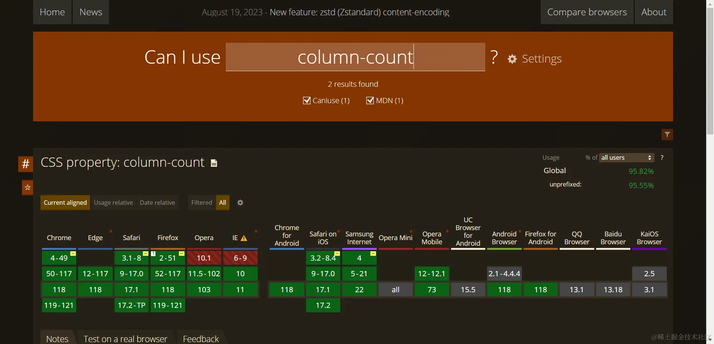
Task: Open the Home page
Action: point(52,12)
